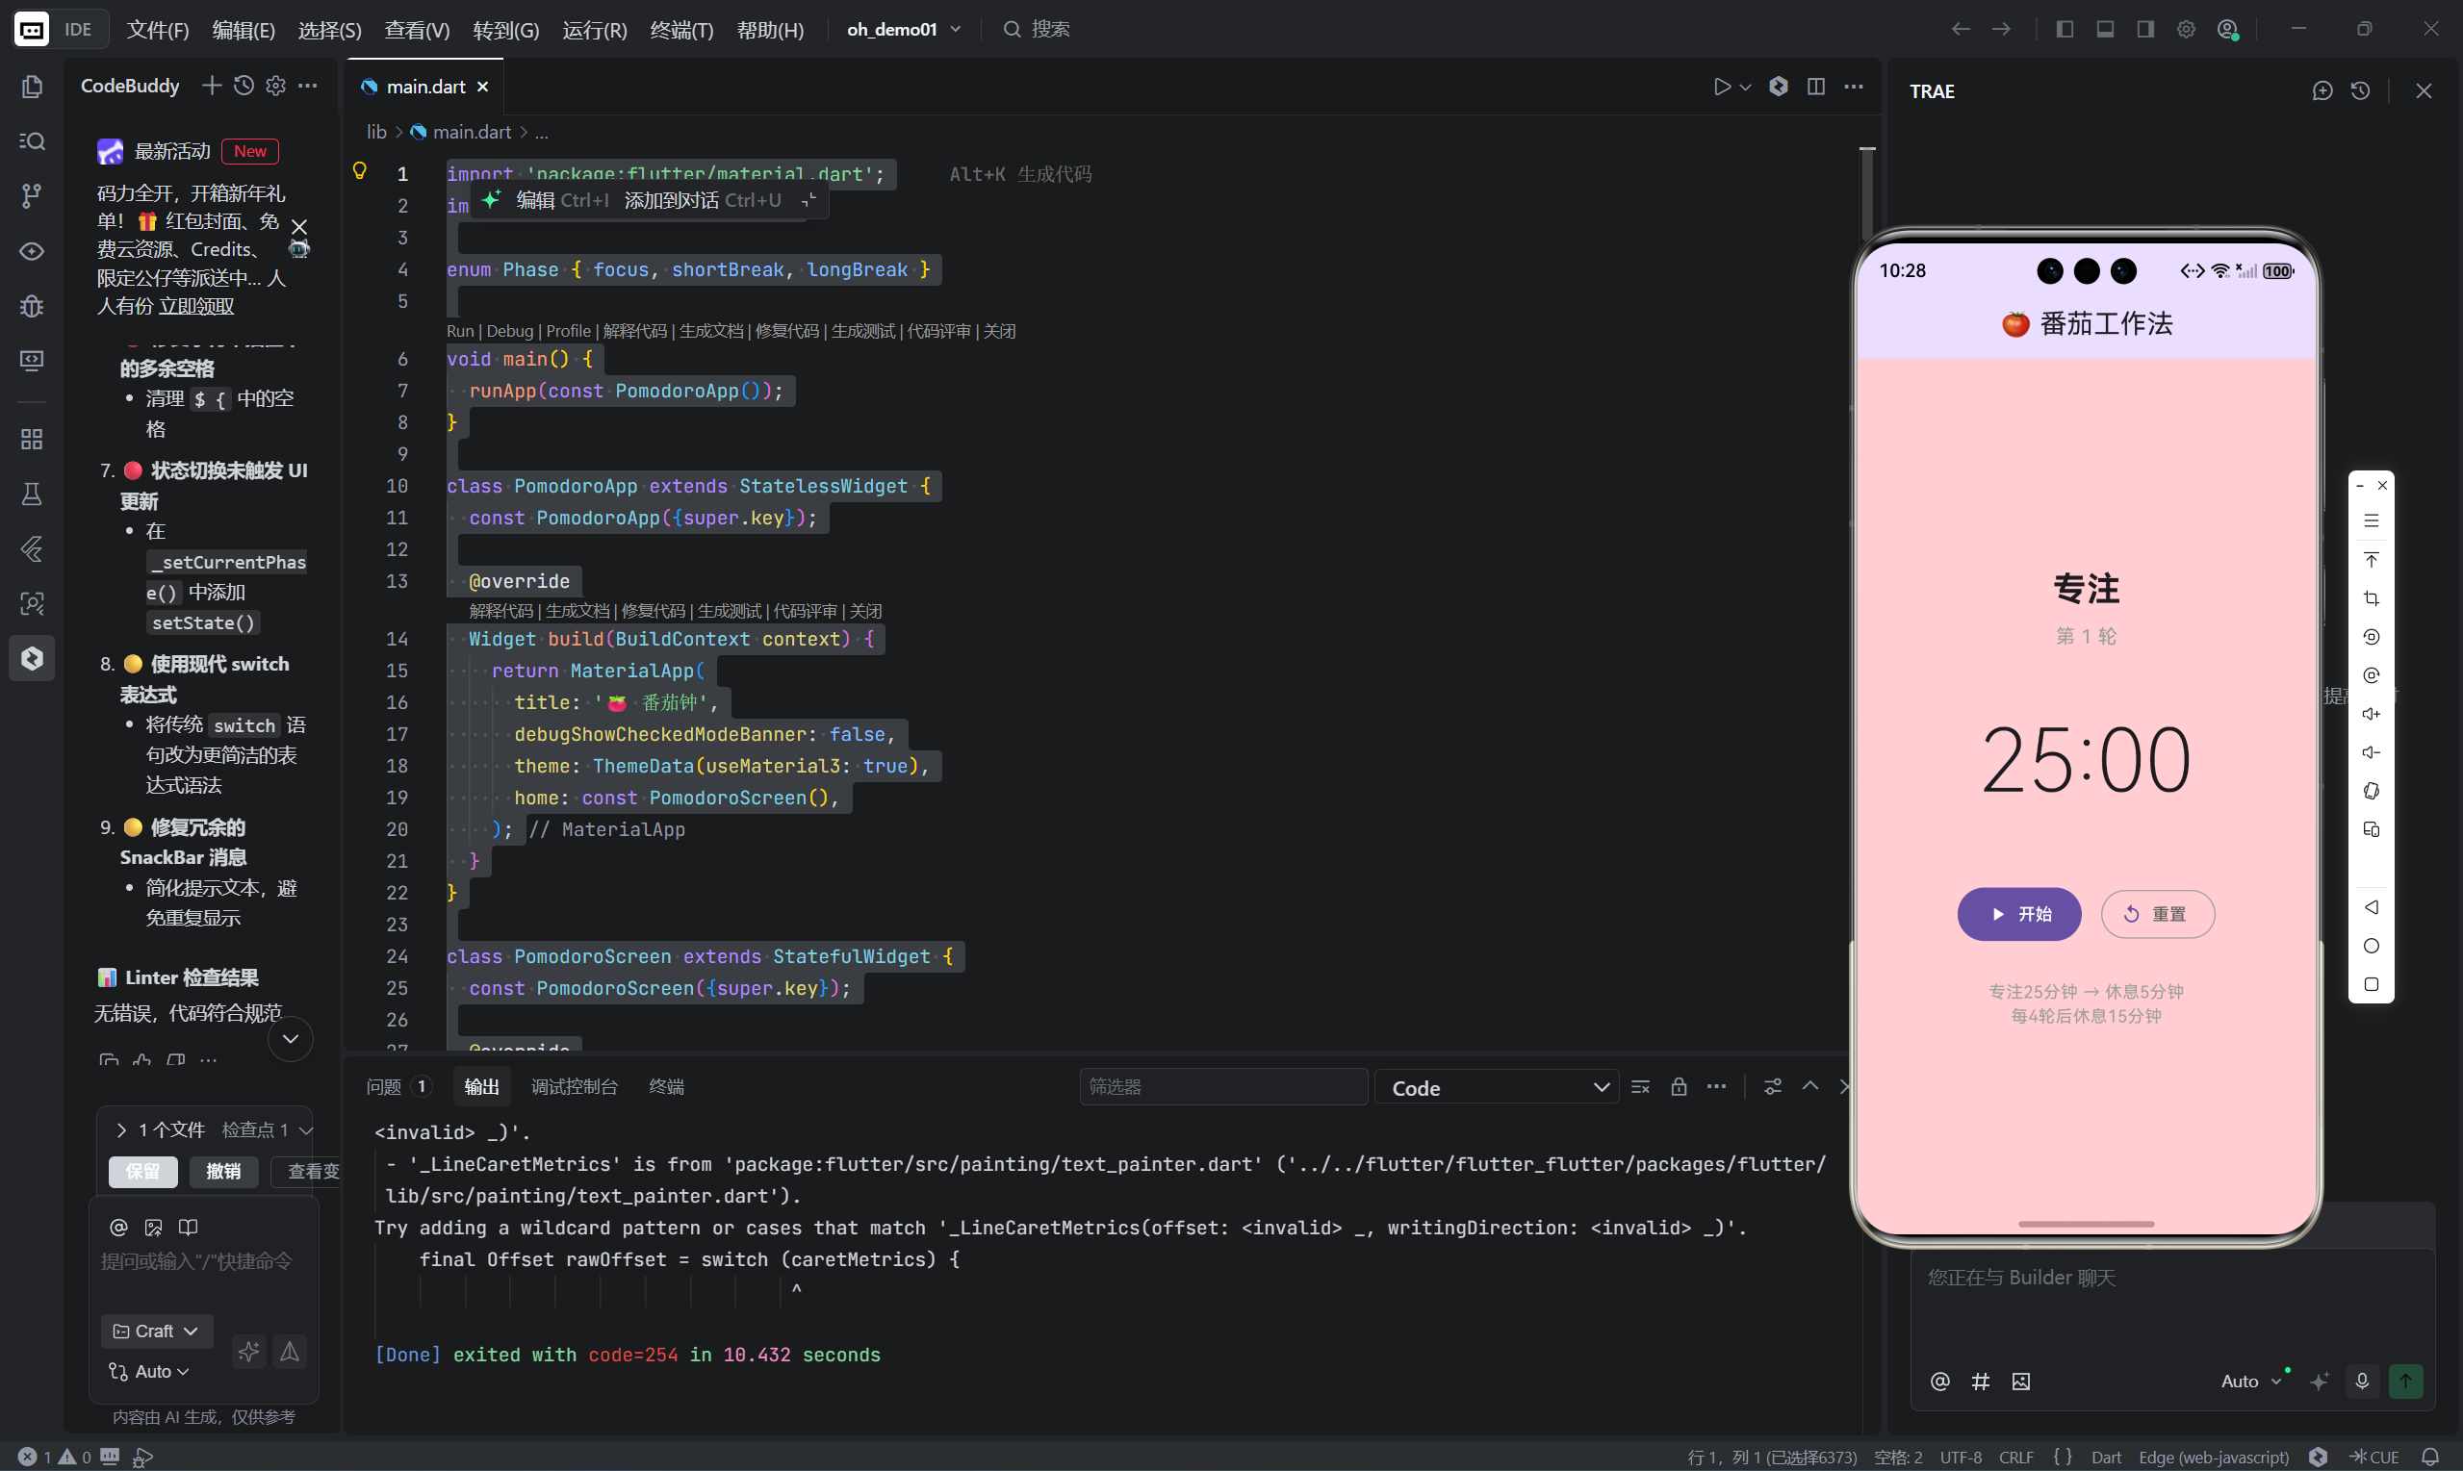Open Source Control in activity bar
This screenshot has height=1471, width=2463.
(32, 196)
